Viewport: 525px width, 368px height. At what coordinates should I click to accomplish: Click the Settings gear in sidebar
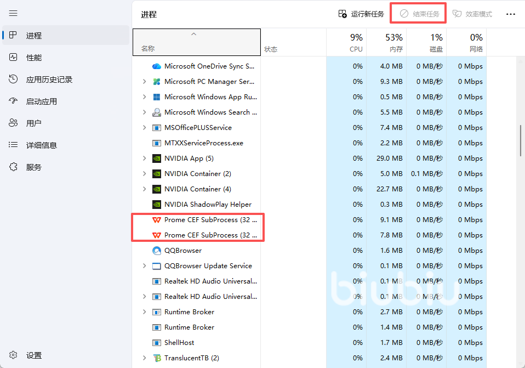point(14,355)
